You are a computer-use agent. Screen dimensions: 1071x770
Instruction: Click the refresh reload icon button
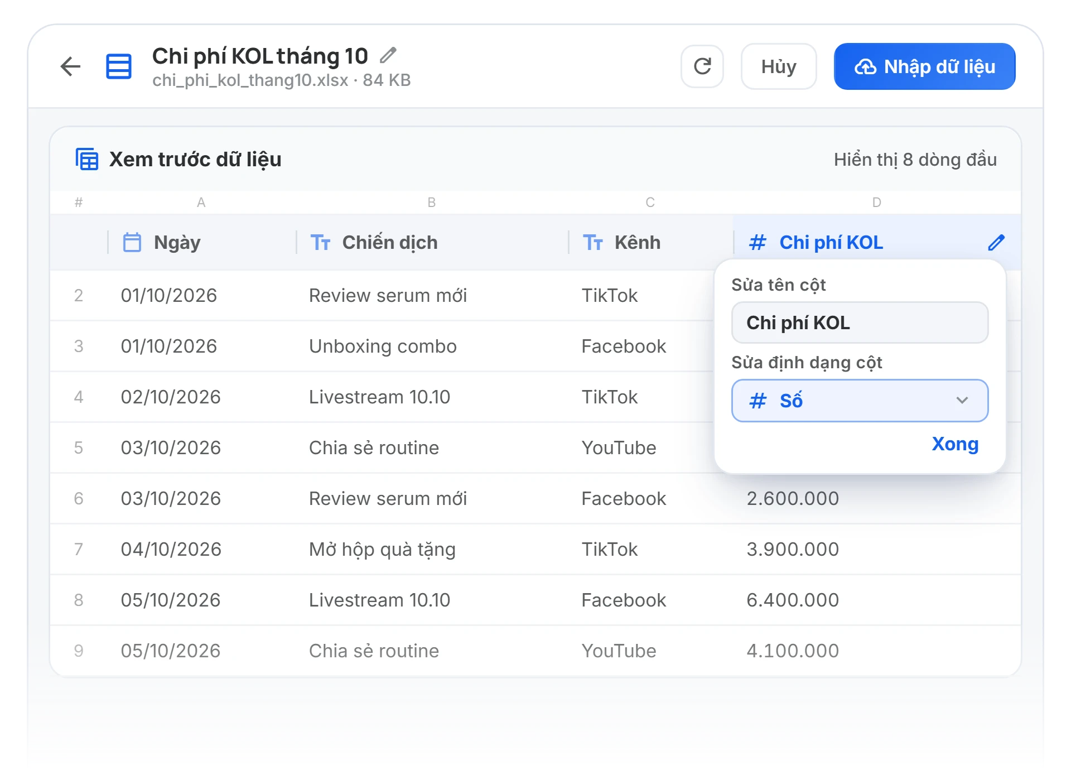pyautogui.click(x=702, y=66)
